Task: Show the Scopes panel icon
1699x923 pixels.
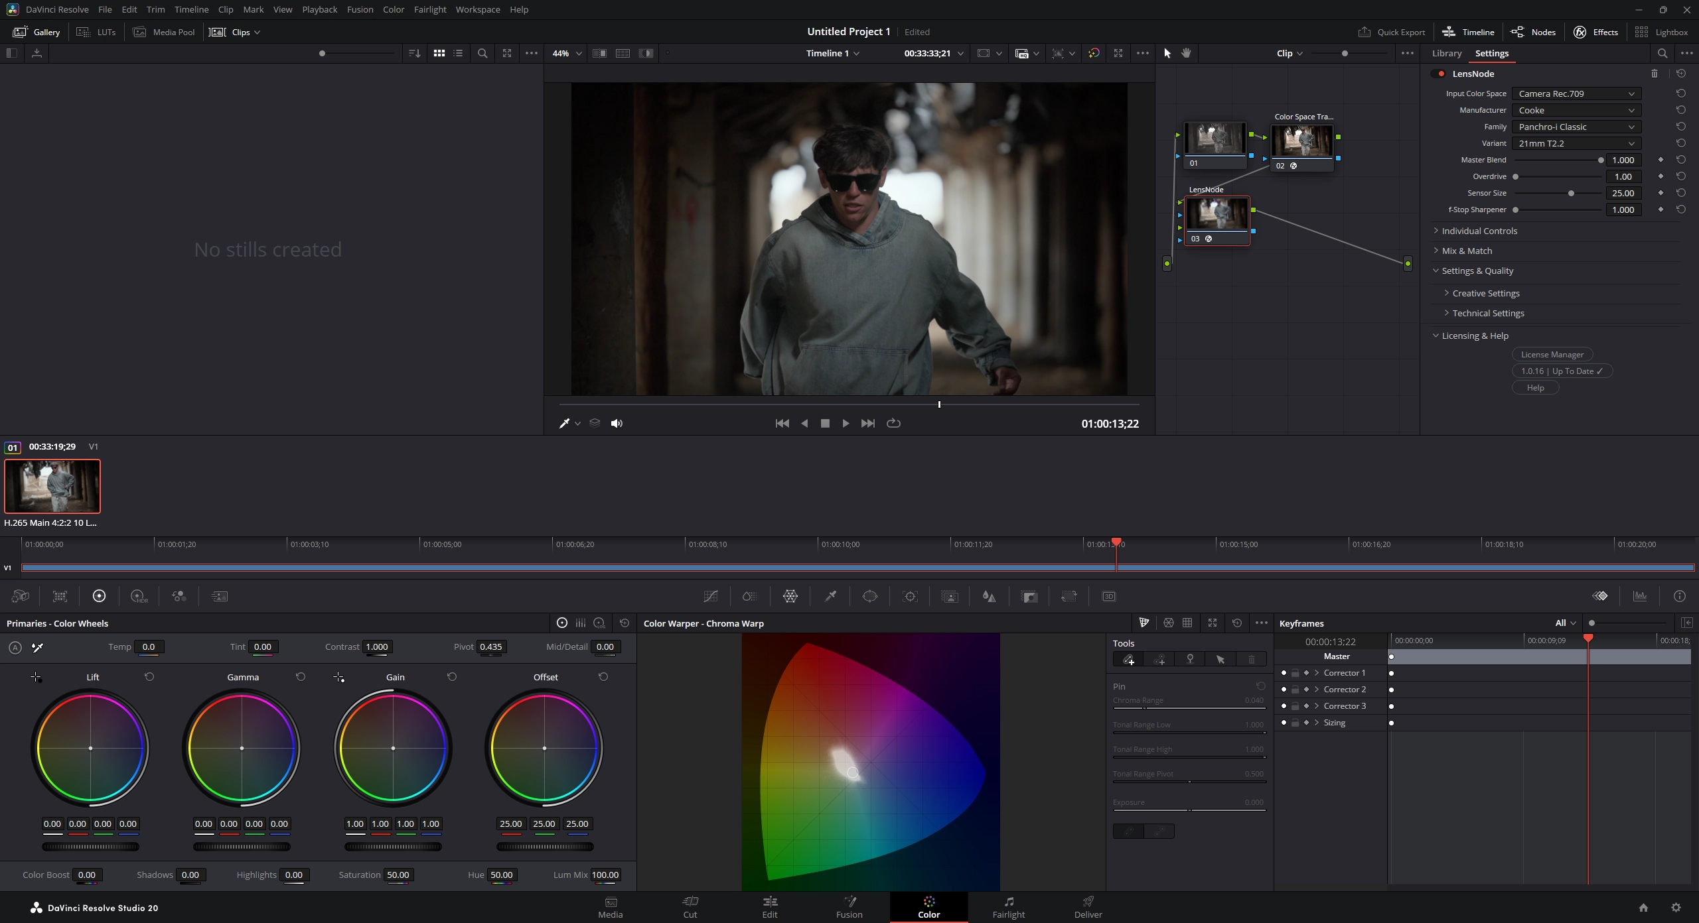Action: 1640,596
